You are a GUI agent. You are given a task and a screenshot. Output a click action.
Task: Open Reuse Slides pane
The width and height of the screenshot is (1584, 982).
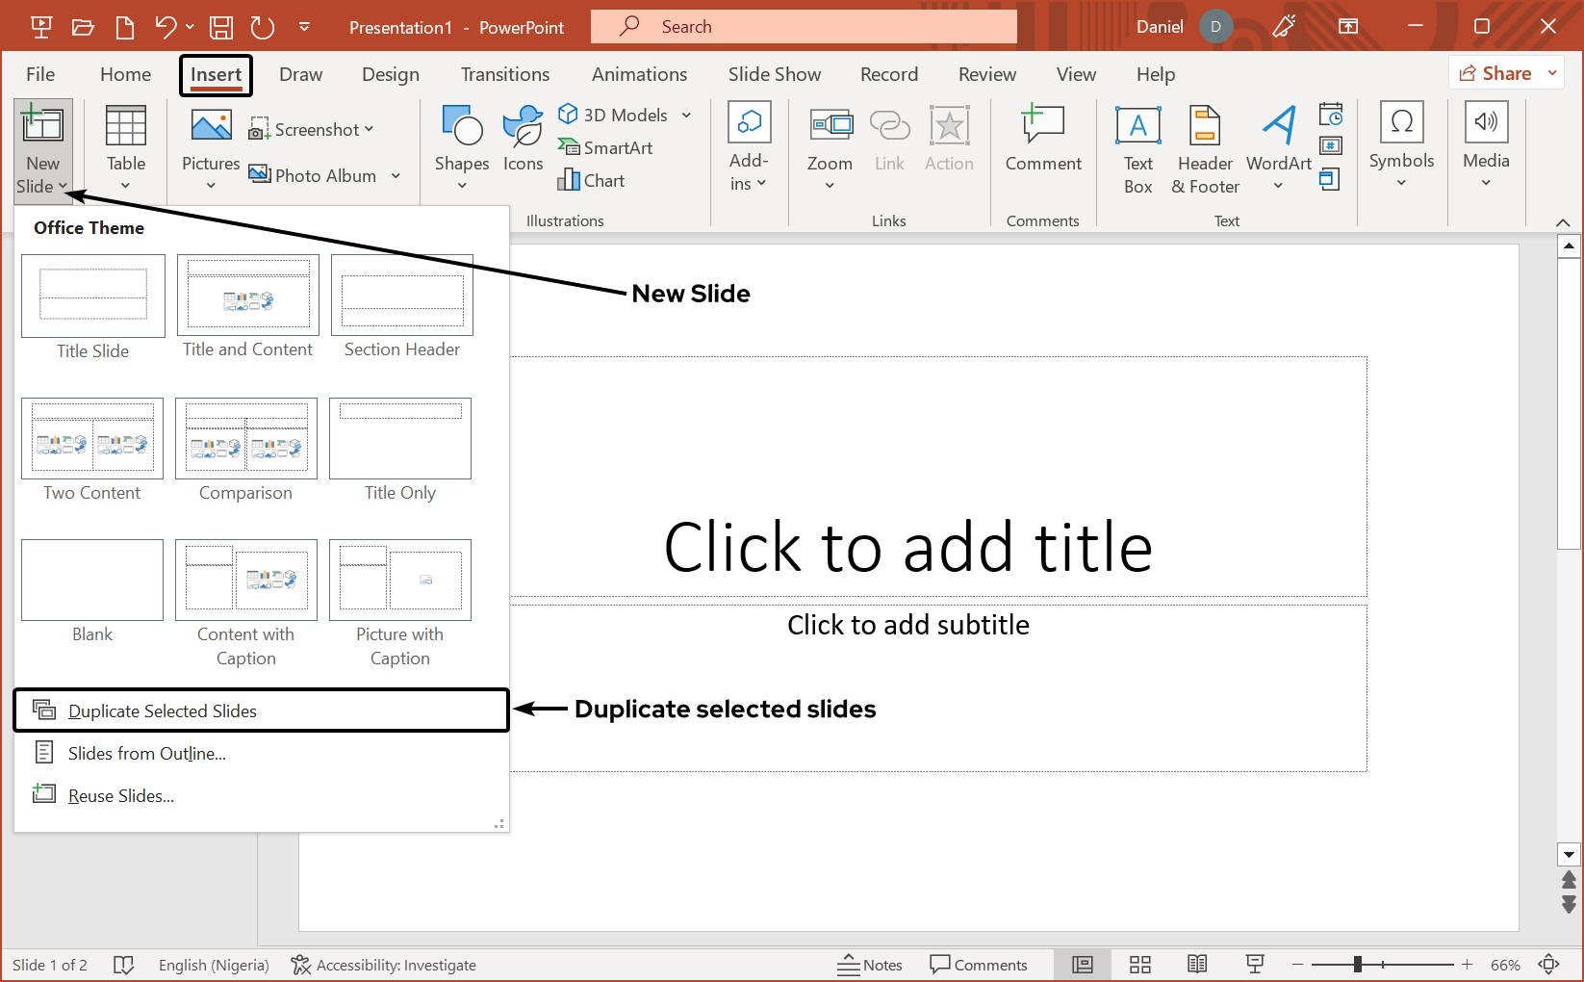click(120, 795)
